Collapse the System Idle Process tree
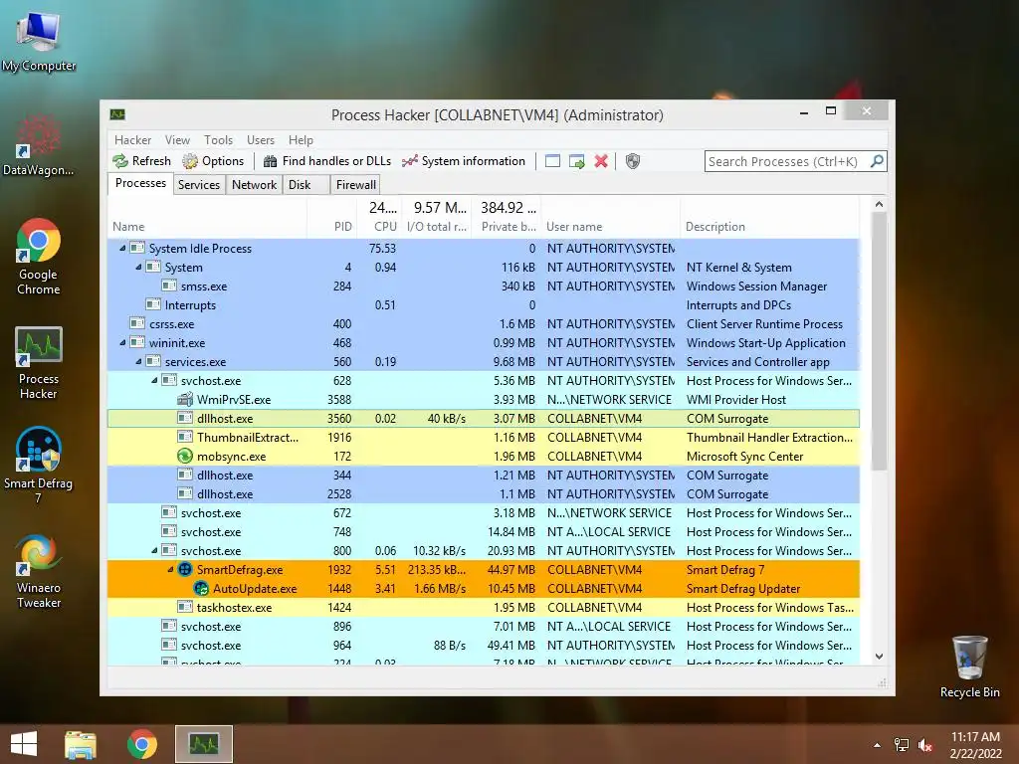Screen dimensions: 1019x764 click(122, 248)
